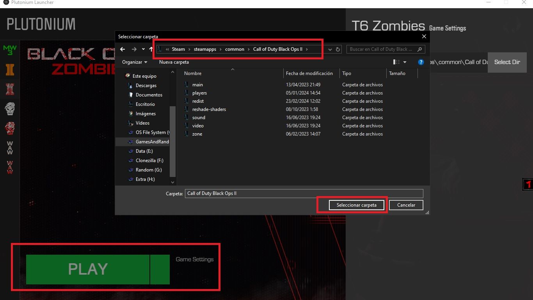The image size is (533, 300).
Task: Click common in the breadcrumb path
Action: pos(235,49)
